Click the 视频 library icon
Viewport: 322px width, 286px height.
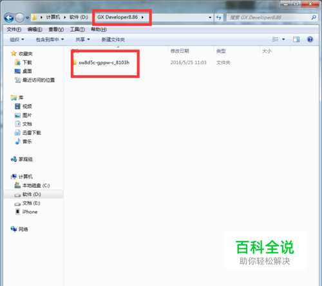(17, 106)
